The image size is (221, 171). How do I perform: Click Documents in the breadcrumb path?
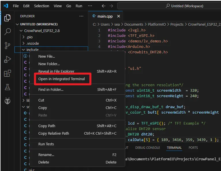pos(134,25)
